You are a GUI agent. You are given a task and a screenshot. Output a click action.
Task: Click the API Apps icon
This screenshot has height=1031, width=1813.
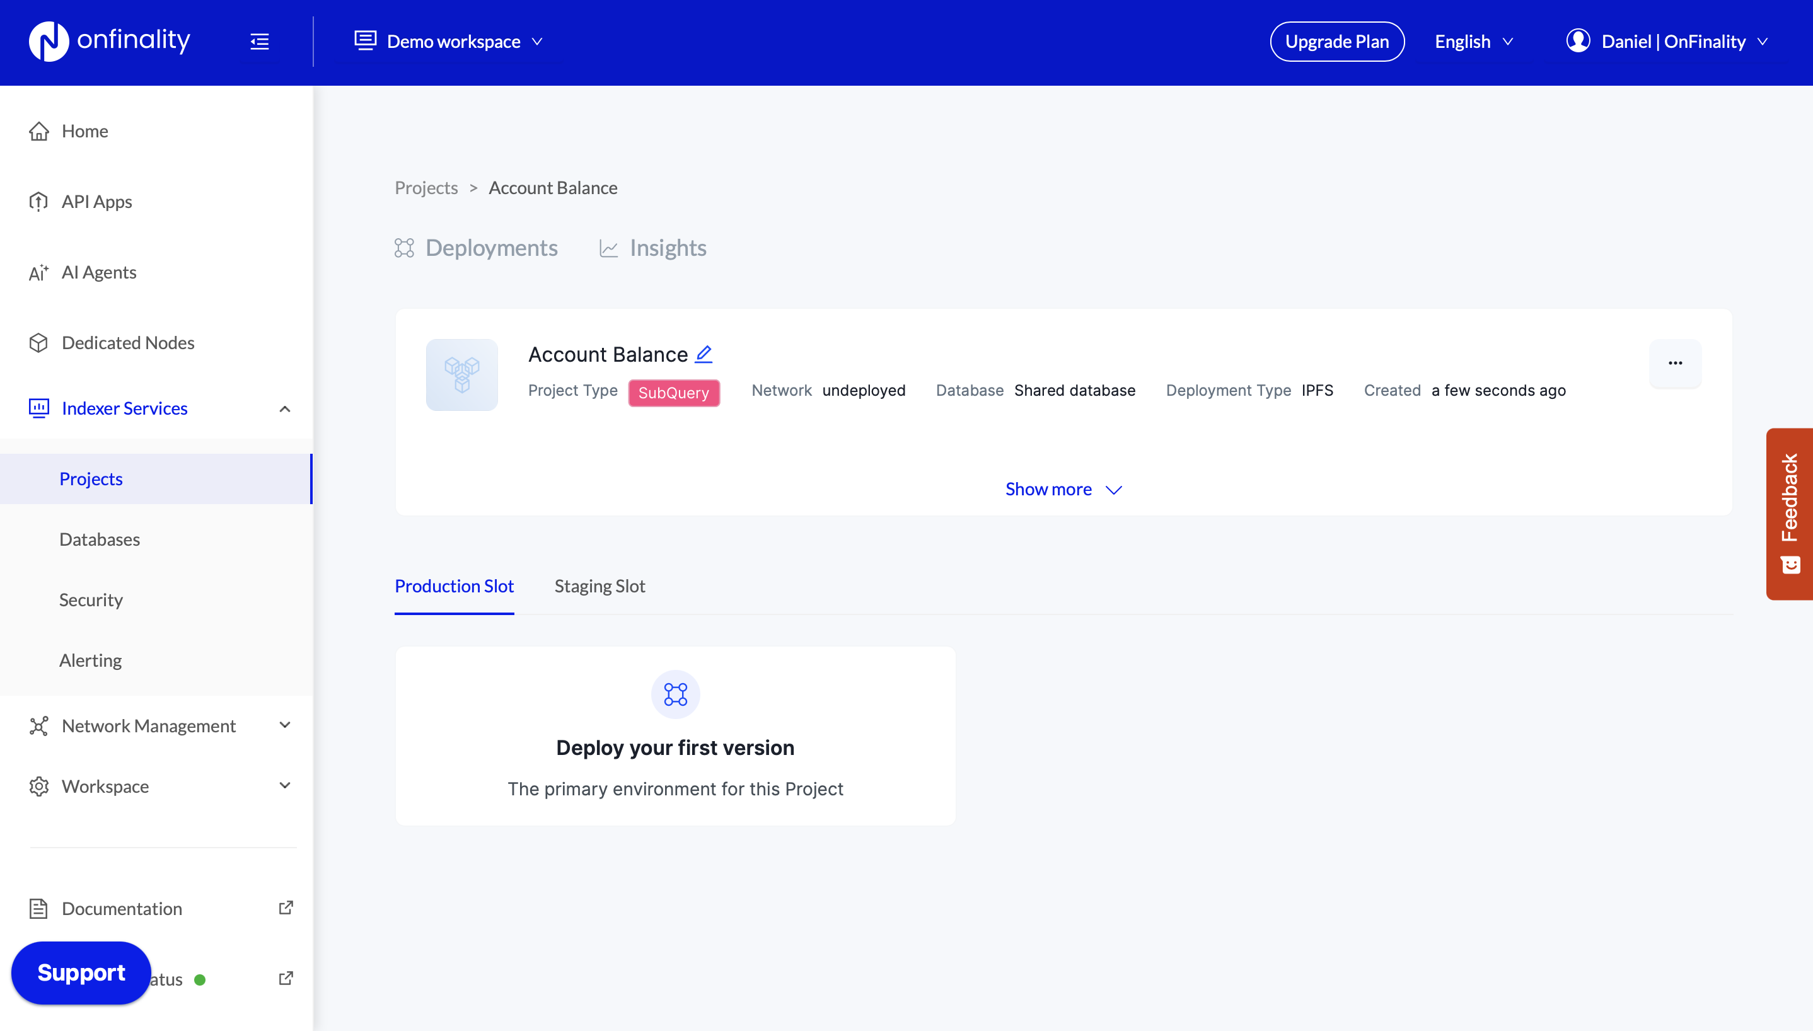point(39,202)
